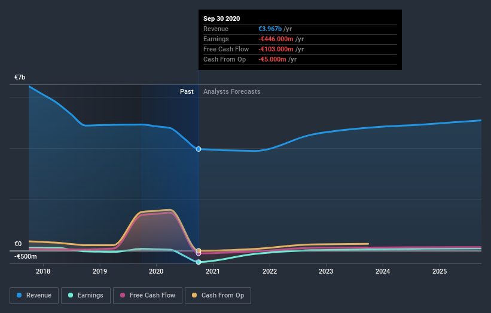Select the 2019 x-axis label
This screenshot has width=491, height=313.
pyautogui.click(x=100, y=271)
